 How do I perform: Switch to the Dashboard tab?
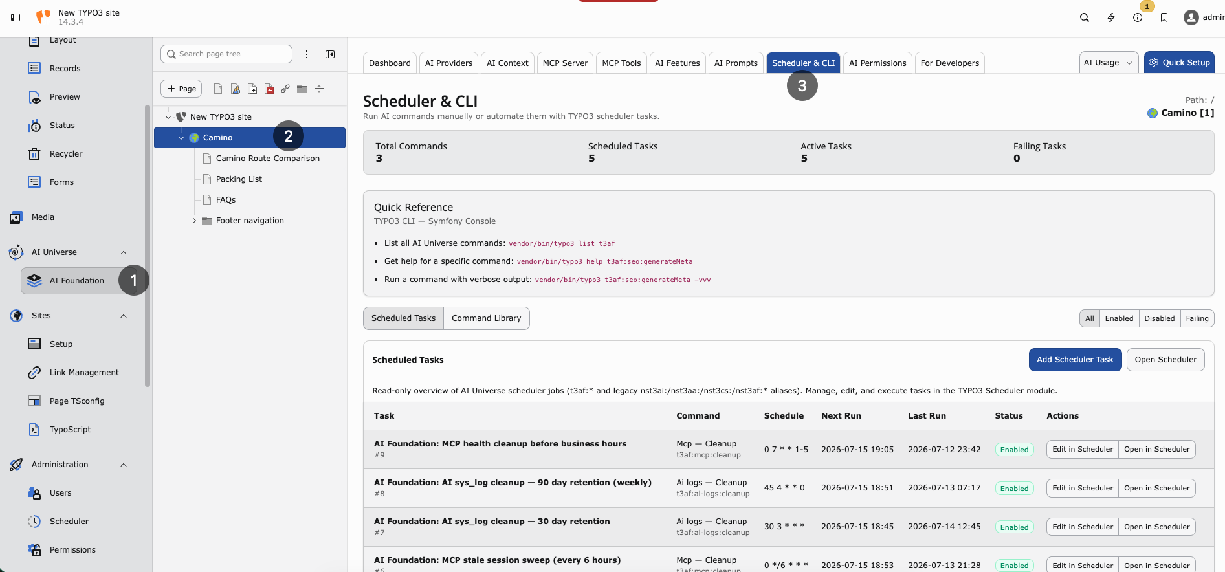coord(390,63)
